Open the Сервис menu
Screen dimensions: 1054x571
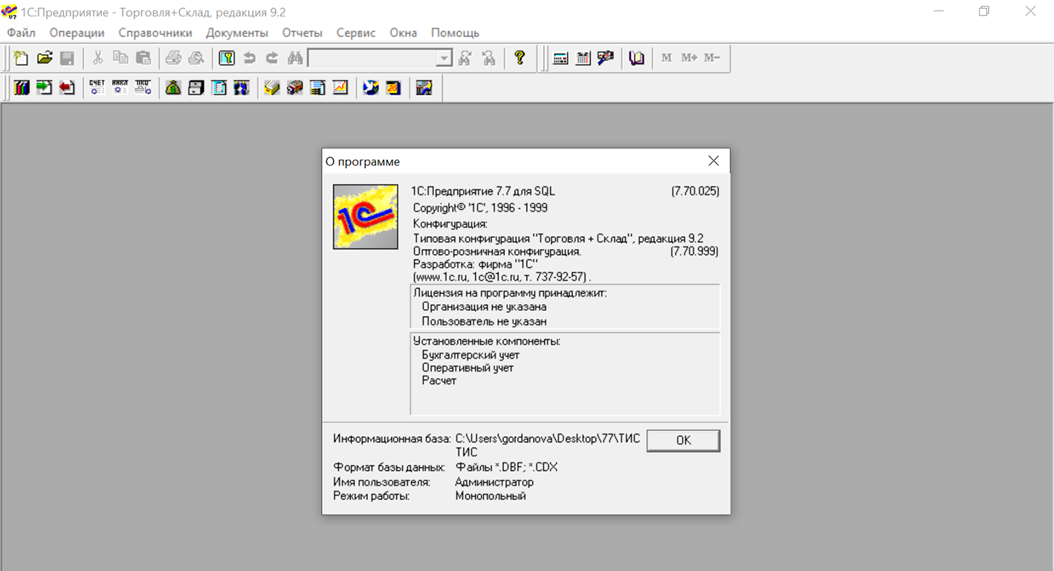pyautogui.click(x=356, y=33)
